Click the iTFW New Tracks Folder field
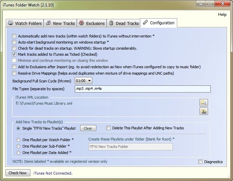 coord(131,147)
